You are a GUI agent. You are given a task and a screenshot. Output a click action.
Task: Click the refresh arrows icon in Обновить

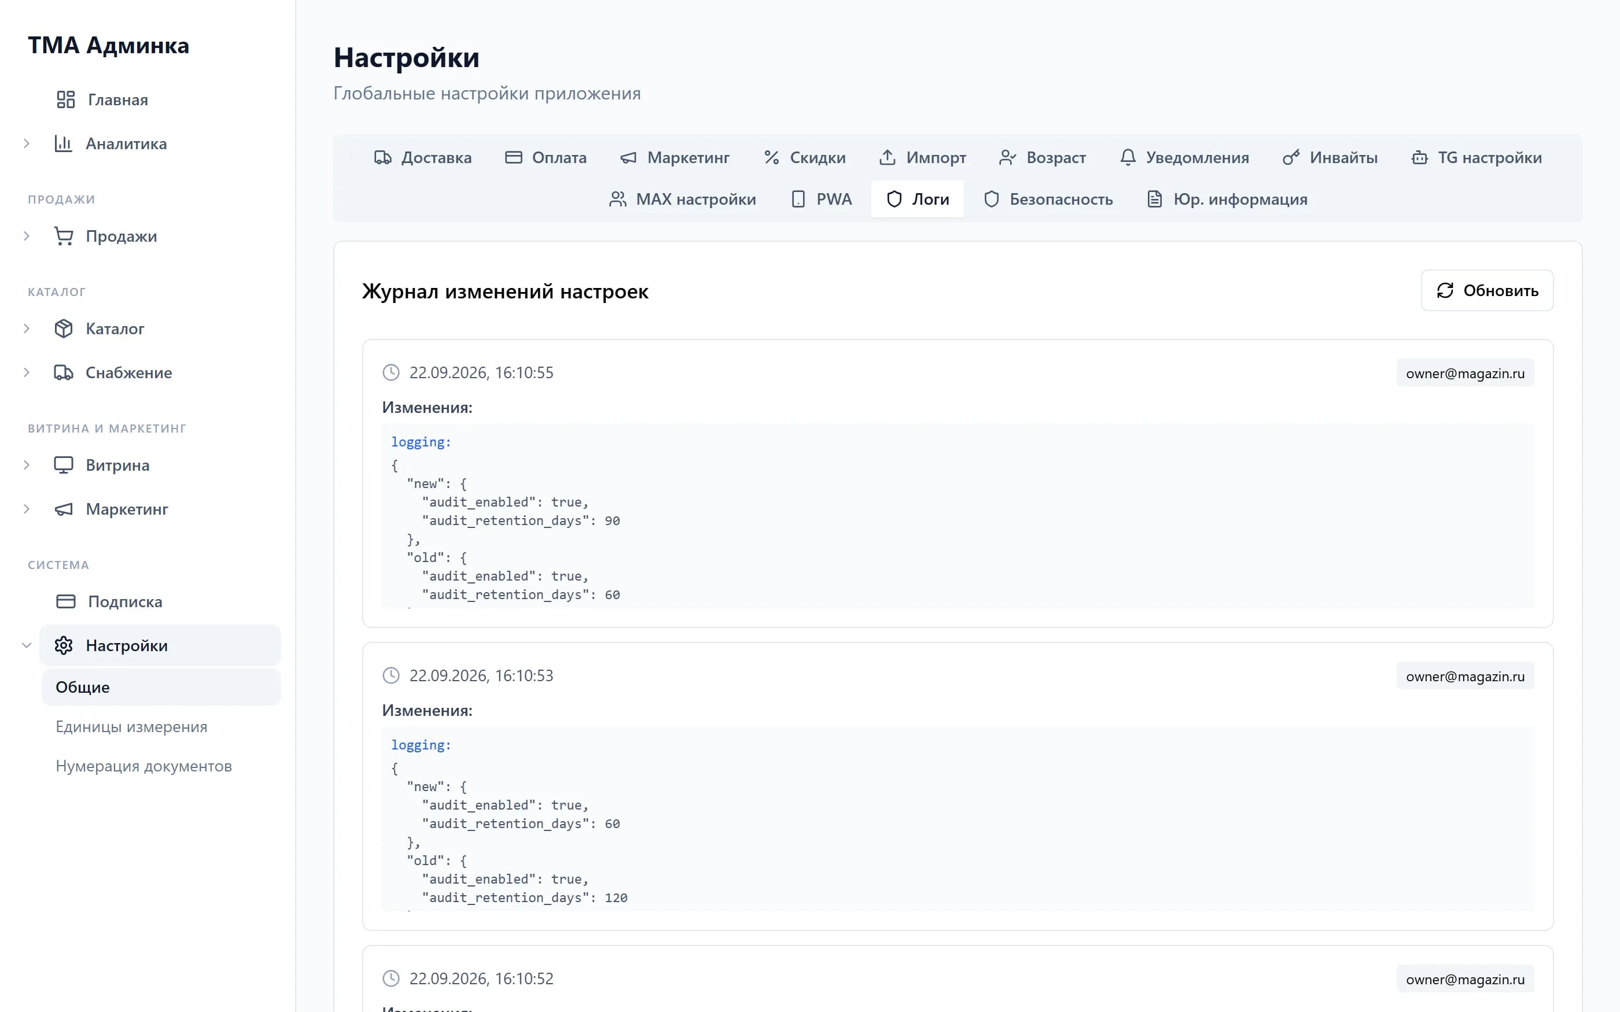click(1445, 290)
